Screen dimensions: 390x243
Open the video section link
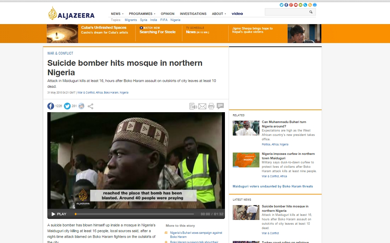click(x=237, y=14)
